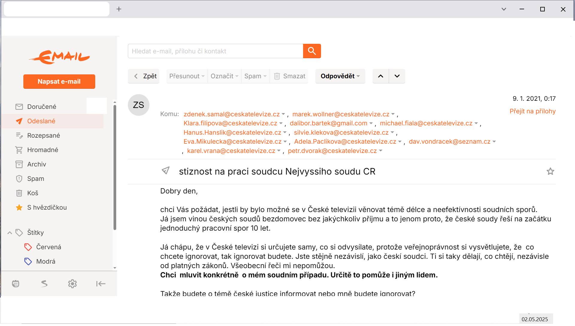The width and height of the screenshot is (575, 326).
Task: Click the S hvězdičkou star icon
Action: pyautogui.click(x=19, y=208)
